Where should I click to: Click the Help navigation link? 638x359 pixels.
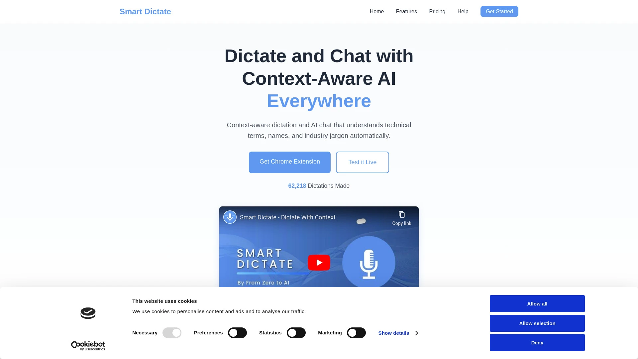coord(463,11)
